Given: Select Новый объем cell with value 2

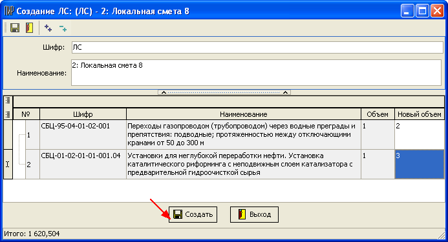Looking at the screenshot, I should click(419, 134).
